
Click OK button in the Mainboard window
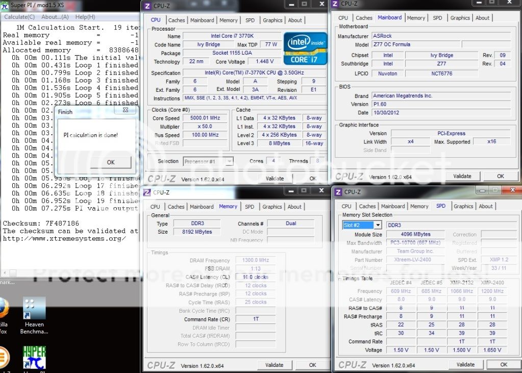tap(500, 176)
